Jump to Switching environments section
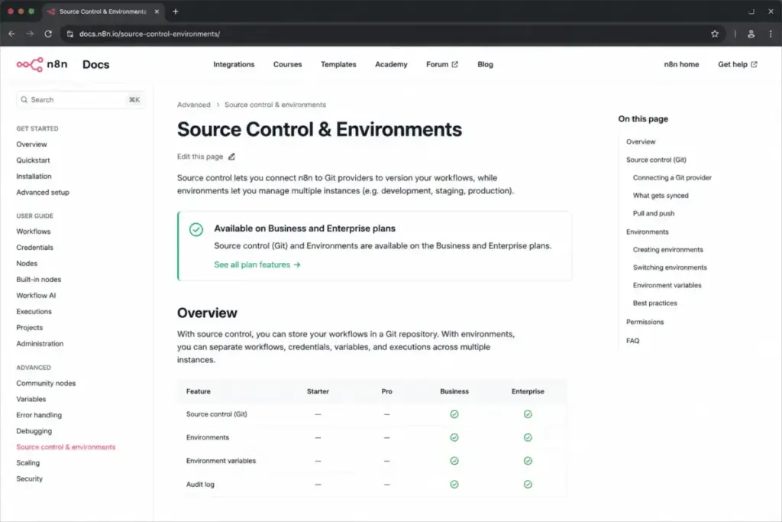This screenshot has height=522, width=782. click(670, 267)
